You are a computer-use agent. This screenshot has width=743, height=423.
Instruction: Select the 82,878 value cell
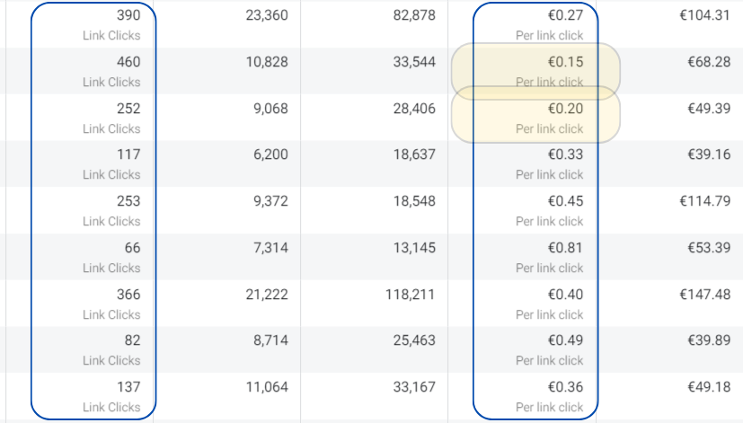(414, 16)
